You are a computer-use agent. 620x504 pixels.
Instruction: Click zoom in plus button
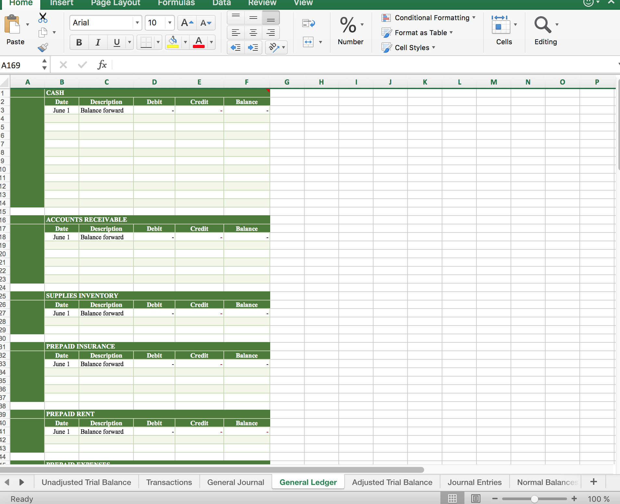pyautogui.click(x=574, y=498)
